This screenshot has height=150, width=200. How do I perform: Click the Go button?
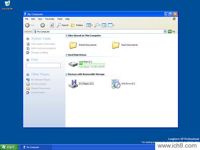pyautogui.click(x=172, y=32)
